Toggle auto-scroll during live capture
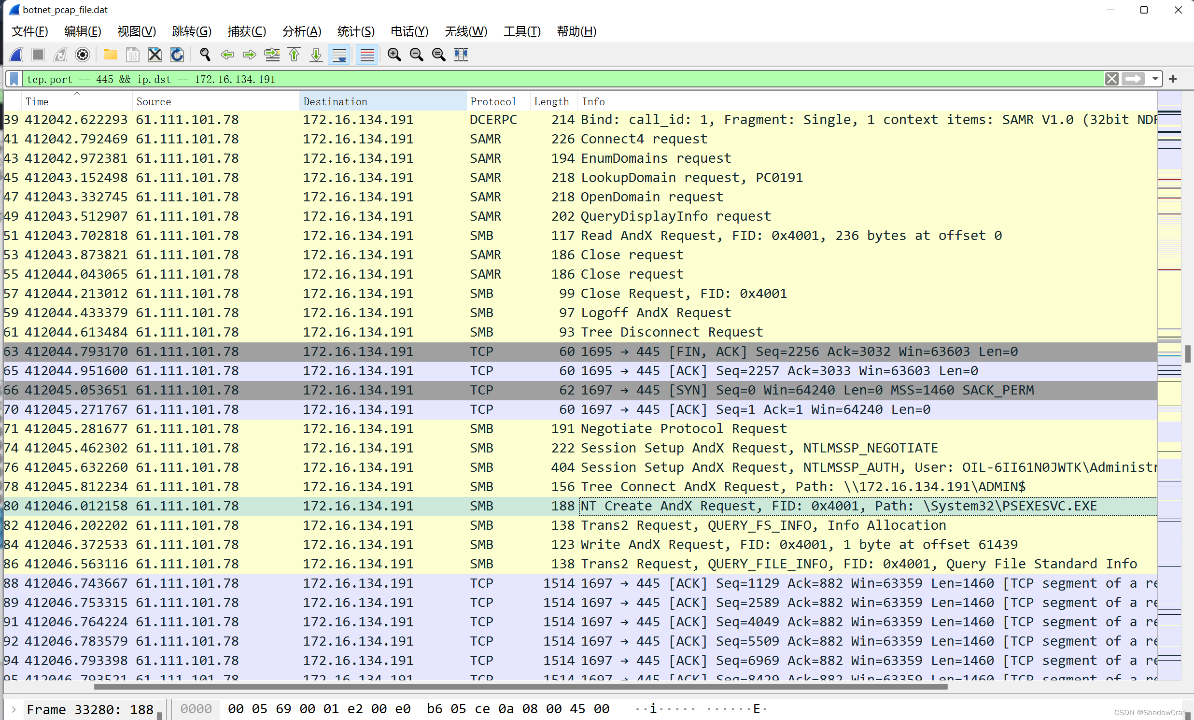 340,54
